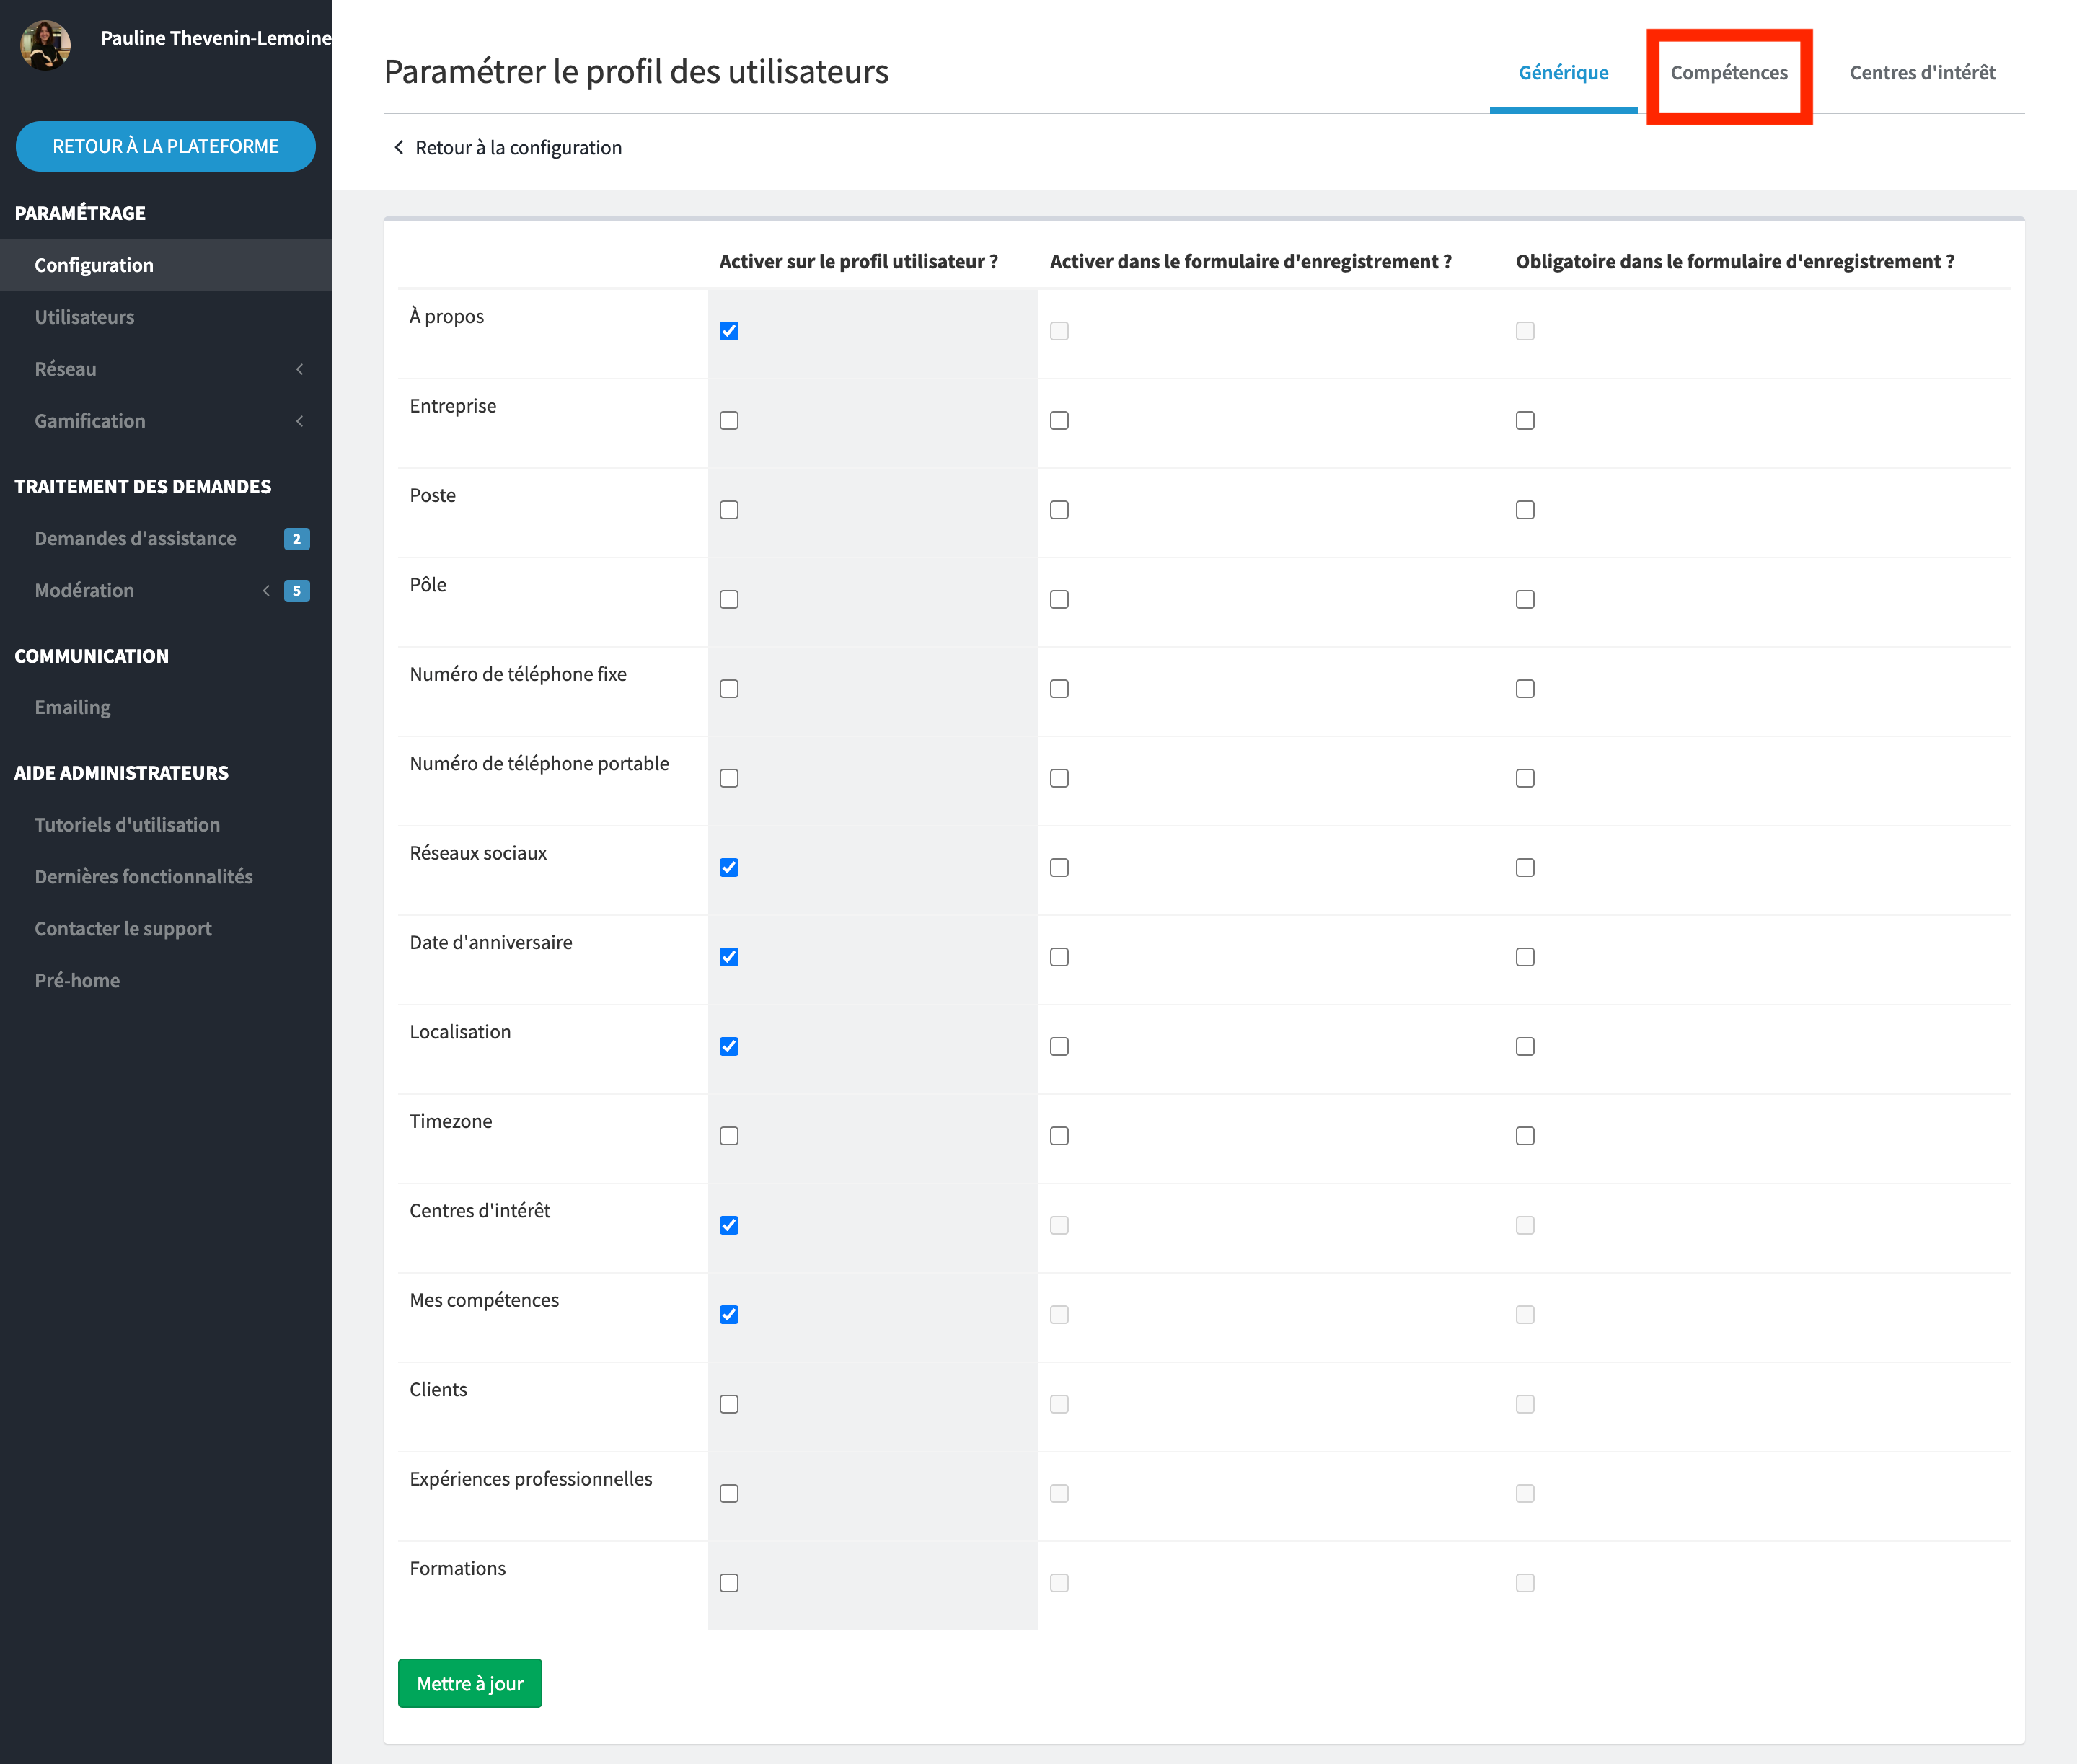Click Retour à la plateforme button

pos(165,146)
